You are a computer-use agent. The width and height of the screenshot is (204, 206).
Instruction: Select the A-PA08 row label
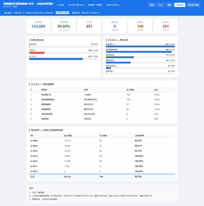[x=34, y=141]
